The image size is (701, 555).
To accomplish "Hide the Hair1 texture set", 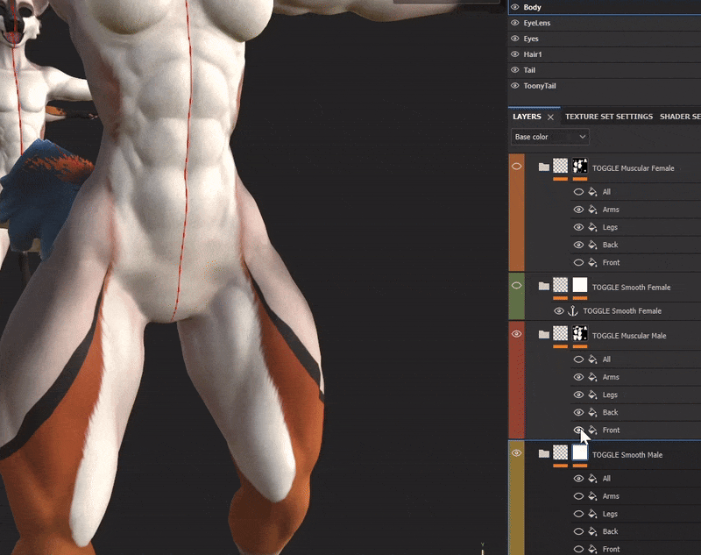I will coord(515,54).
